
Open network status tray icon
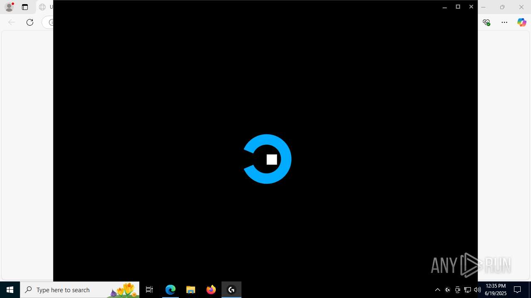(x=468, y=290)
